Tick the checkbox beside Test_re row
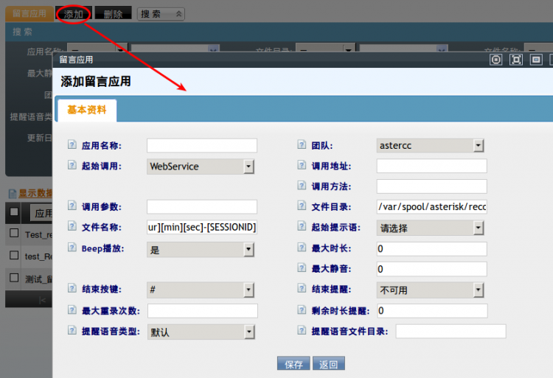The height and width of the screenshot is (378, 553). point(14,234)
